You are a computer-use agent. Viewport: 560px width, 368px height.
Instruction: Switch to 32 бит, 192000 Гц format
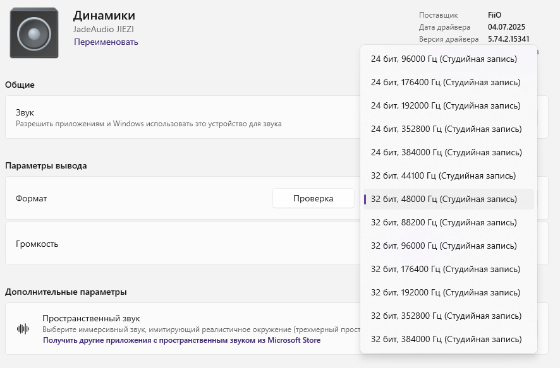click(x=446, y=293)
